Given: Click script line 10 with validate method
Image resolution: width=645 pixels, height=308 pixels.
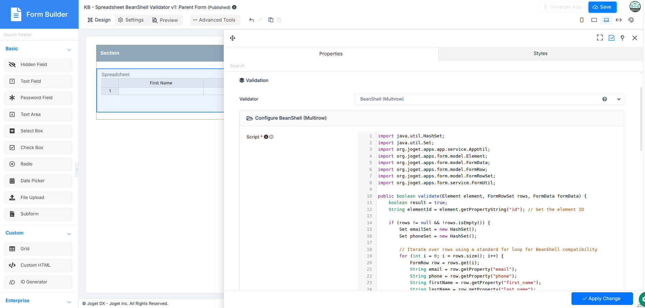Looking at the screenshot, I should pyautogui.click(x=482, y=196).
